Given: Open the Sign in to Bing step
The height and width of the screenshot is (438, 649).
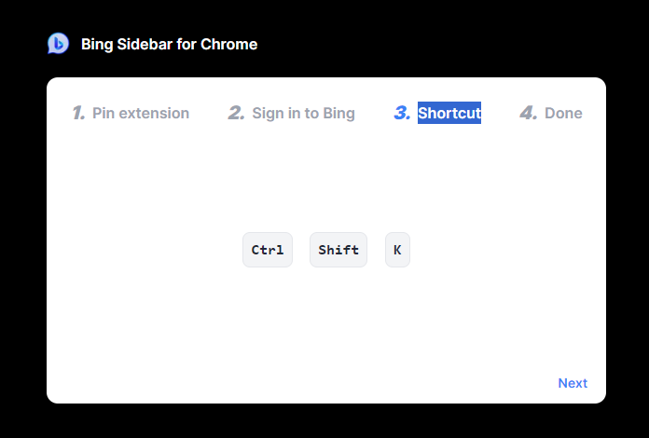Looking at the screenshot, I should 303,114.
